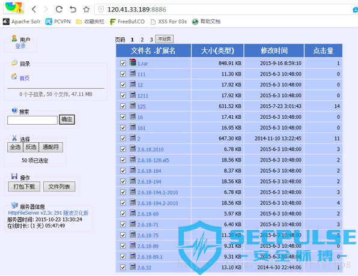This screenshot has width=358, height=276.
Task: Click the file icon of 2.6.32
Action: tap(133, 266)
